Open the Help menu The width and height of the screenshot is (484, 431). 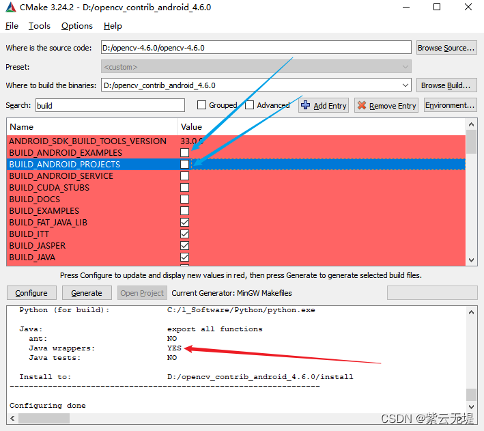tap(113, 26)
